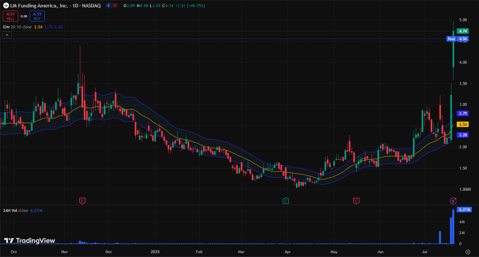This screenshot has width=479, height=257.
Task: Click the 2.00 price axis label
Action: coord(463,147)
